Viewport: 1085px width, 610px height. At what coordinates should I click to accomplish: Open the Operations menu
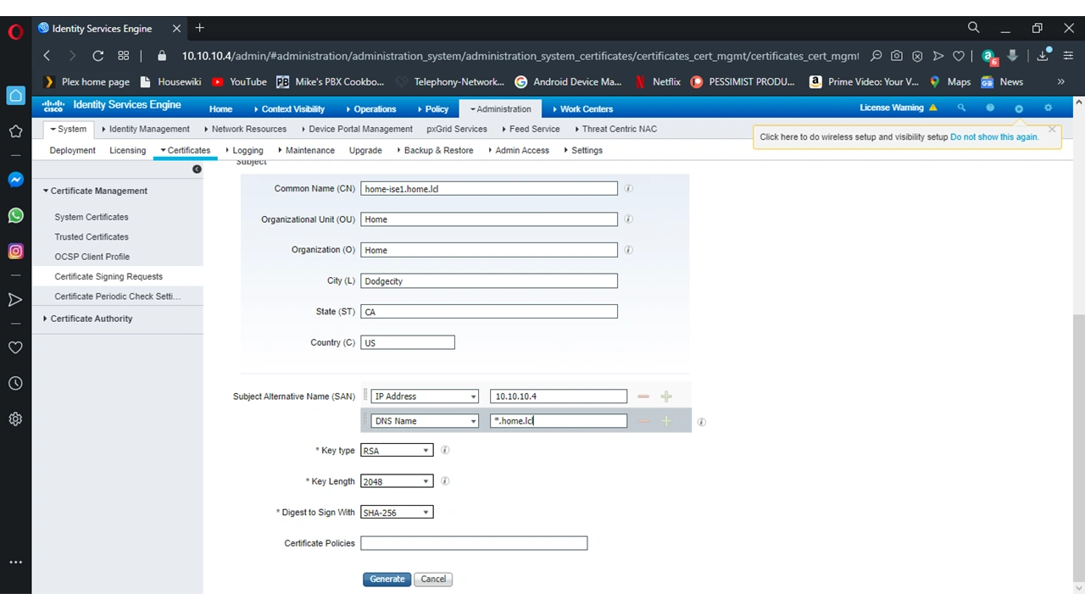(371, 109)
